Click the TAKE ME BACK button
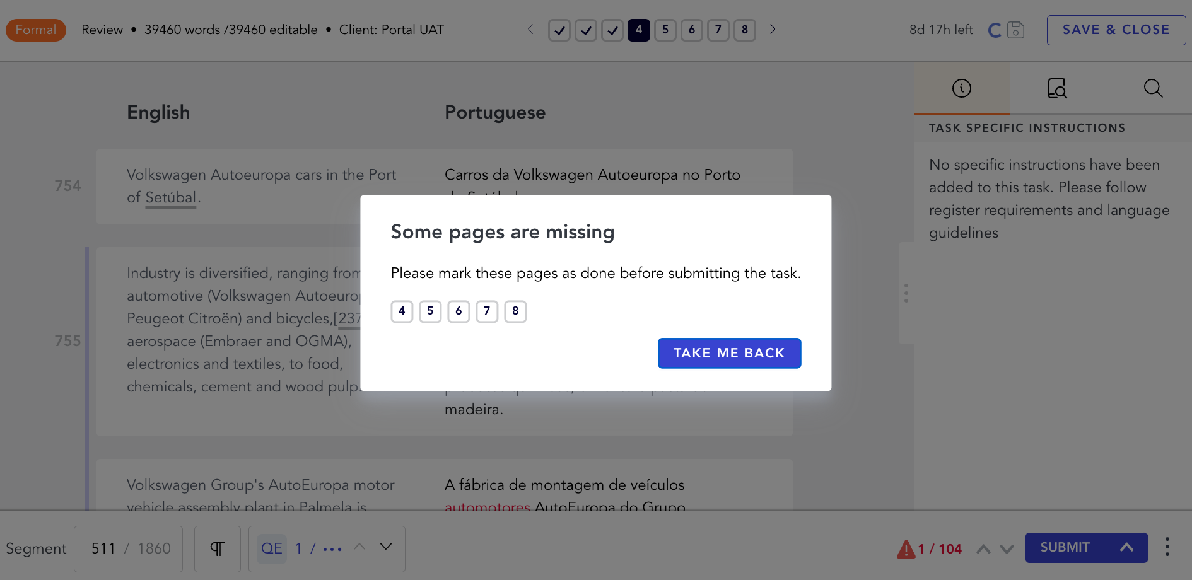 (x=729, y=353)
